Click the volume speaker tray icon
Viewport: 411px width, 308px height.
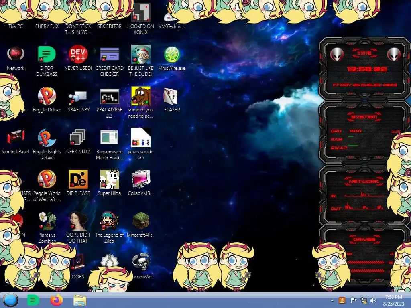[x=373, y=300]
